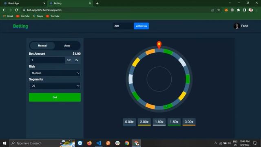The width and height of the screenshot is (261, 147).
Task: Click the green Bet button
Action: [55, 97]
